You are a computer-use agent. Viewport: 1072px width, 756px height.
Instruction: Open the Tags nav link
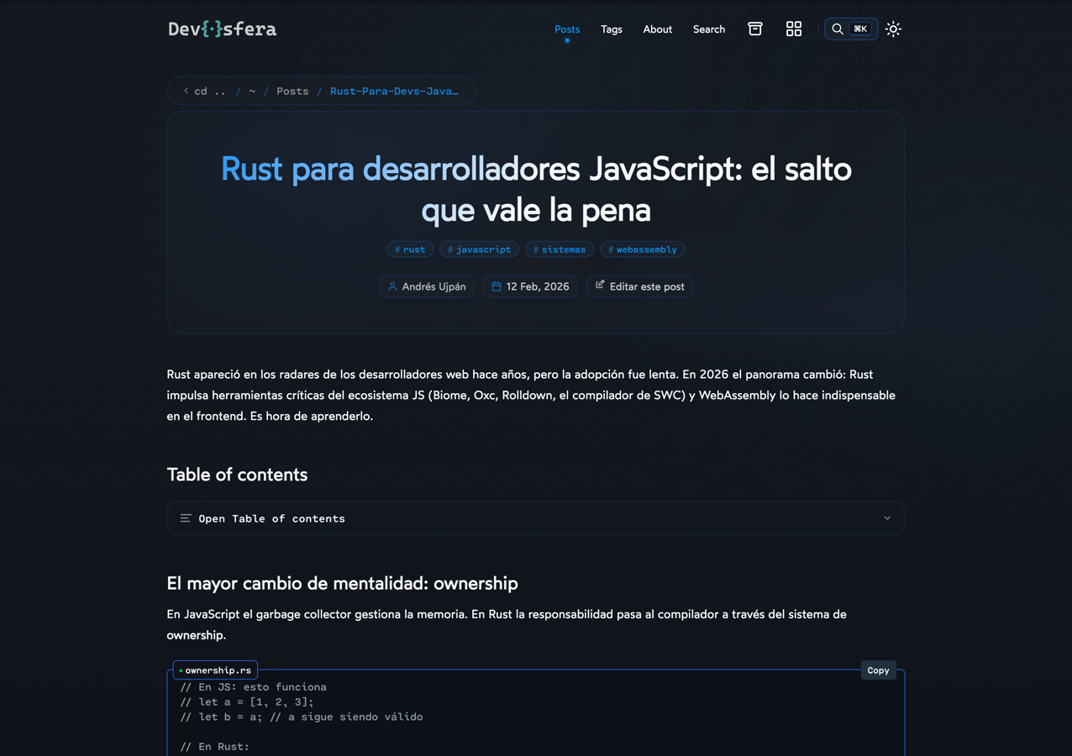coord(612,29)
